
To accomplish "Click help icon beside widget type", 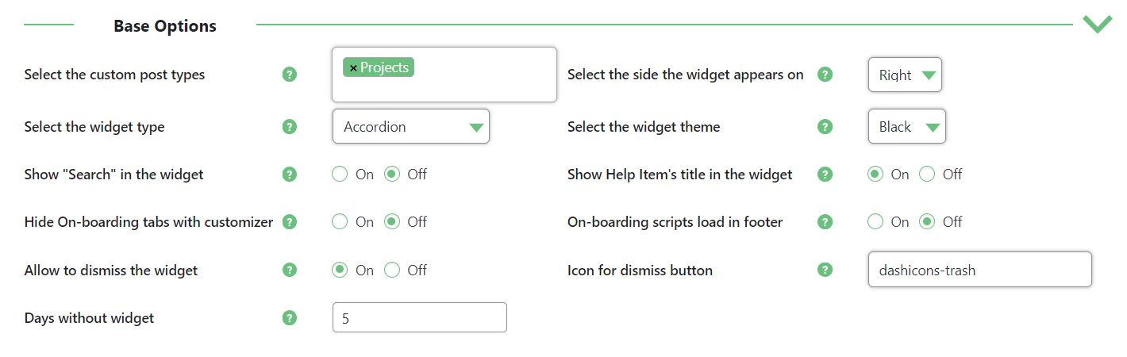I will [290, 126].
